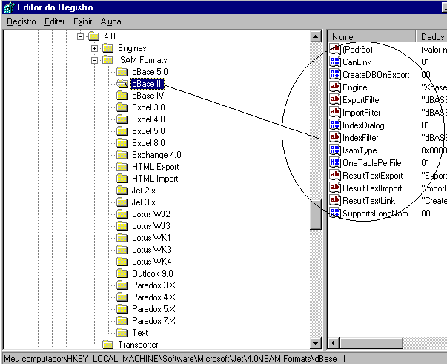This screenshot has width=447, height=364.
Task: Select the Engines folder icon
Action: tap(108, 48)
